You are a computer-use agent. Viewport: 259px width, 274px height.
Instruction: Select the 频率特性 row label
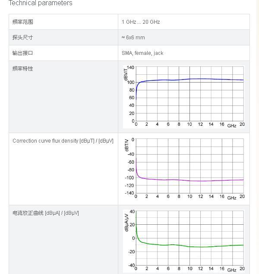[x=23, y=69]
